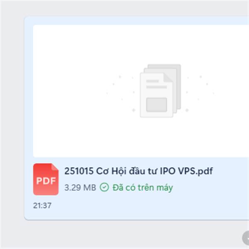
Task: Click the gray image box inside document icon
Action: tap(156, 105)
